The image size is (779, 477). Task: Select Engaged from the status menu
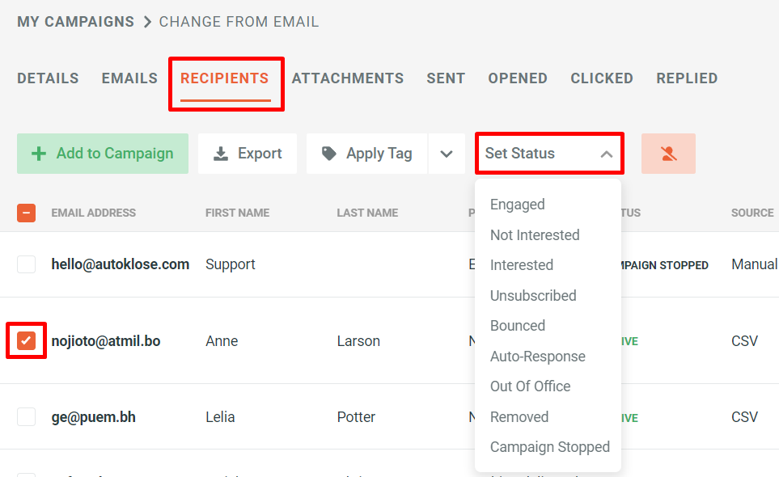[x=517, y=204]
